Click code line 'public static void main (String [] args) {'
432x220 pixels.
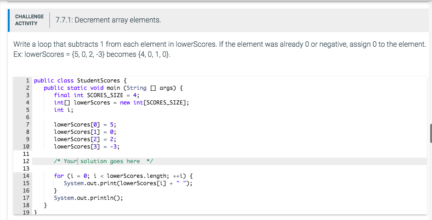(x=113, y=88)
